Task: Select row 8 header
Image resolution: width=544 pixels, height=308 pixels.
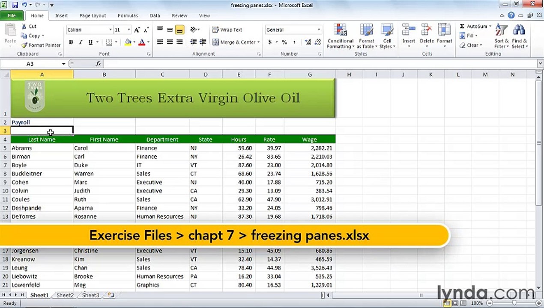Action: (5, 174)
